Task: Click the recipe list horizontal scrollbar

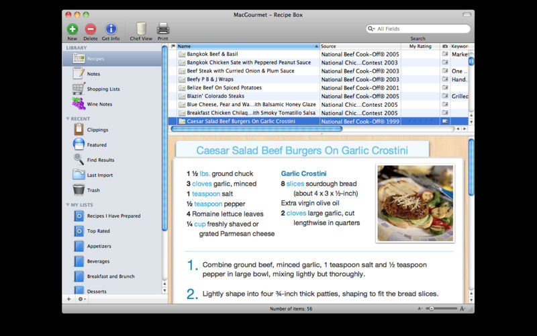Action: click(256, 129)
